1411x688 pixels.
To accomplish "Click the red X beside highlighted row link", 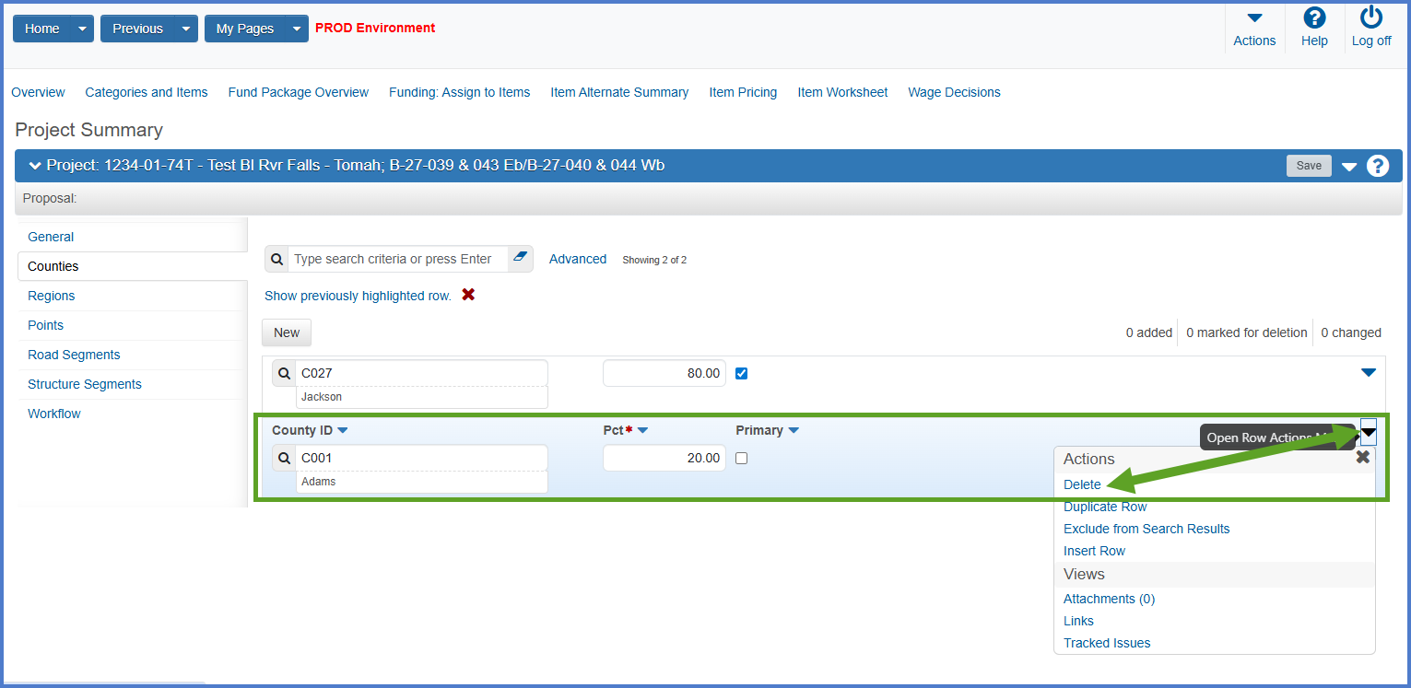I will (468, 296).
